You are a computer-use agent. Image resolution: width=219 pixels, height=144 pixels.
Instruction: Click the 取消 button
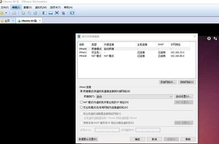pyautogui.click(x=154, y=139)
